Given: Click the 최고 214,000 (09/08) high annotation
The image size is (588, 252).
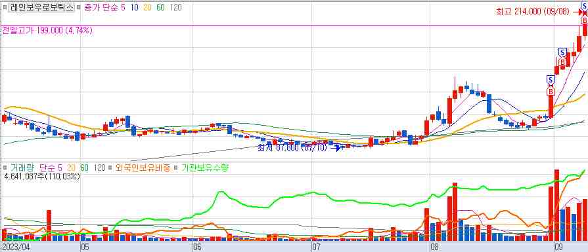Looking at the screenshot, I should coord(533,12).
